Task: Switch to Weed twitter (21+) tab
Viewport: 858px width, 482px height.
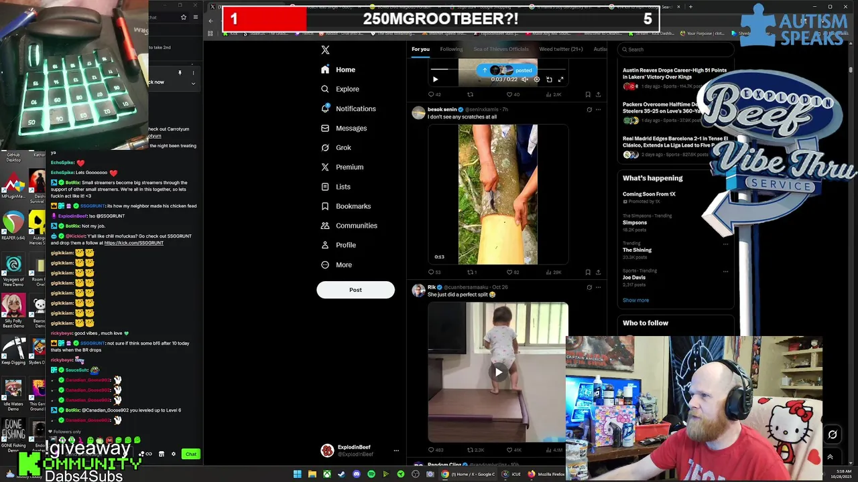Action: pos(561,49)
